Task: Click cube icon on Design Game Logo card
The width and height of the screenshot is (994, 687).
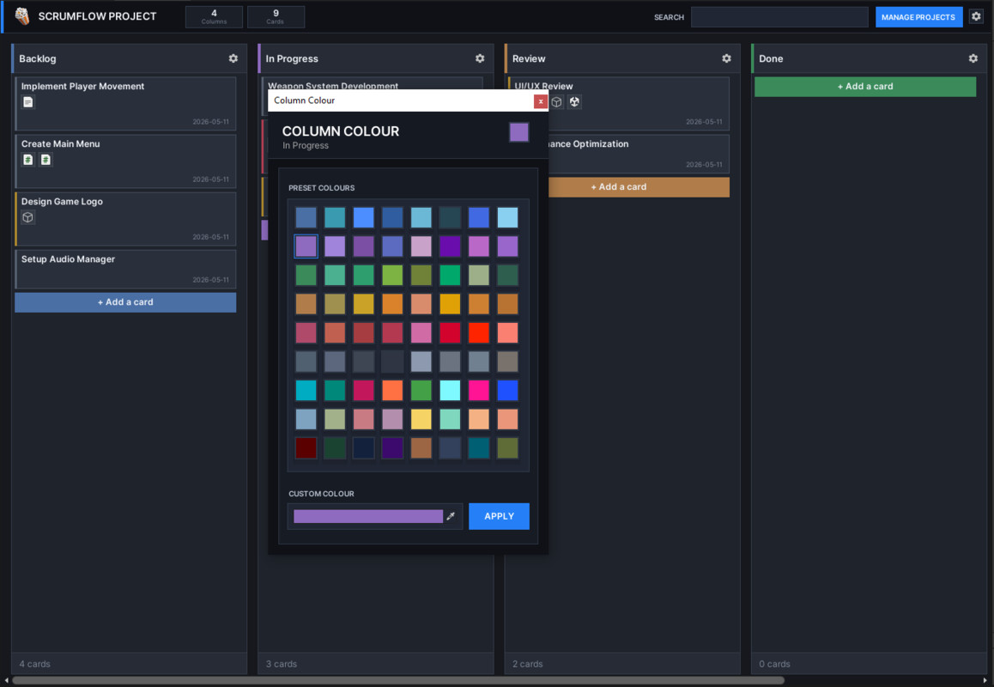Action: click(27, 217)
